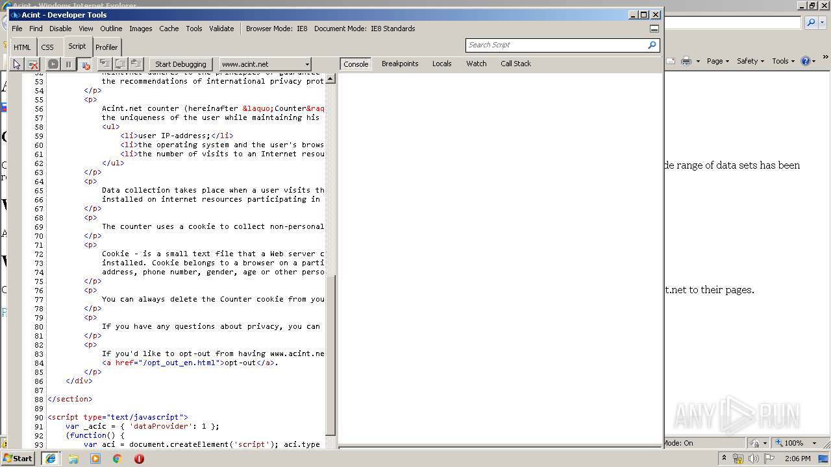Click the step into icon

(105, 64)
